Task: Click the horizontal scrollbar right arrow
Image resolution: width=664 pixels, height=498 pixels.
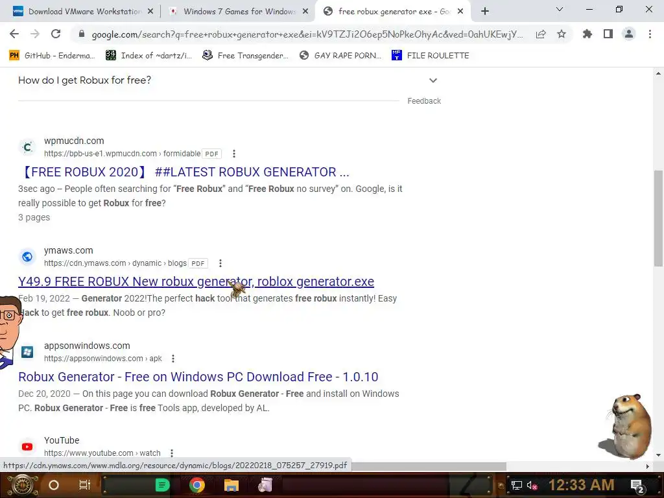Action: tap(648, 466)
